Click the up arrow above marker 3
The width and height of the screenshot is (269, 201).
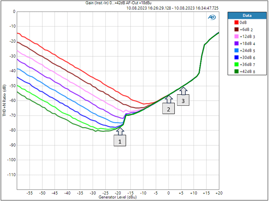(x=183, y=90)
